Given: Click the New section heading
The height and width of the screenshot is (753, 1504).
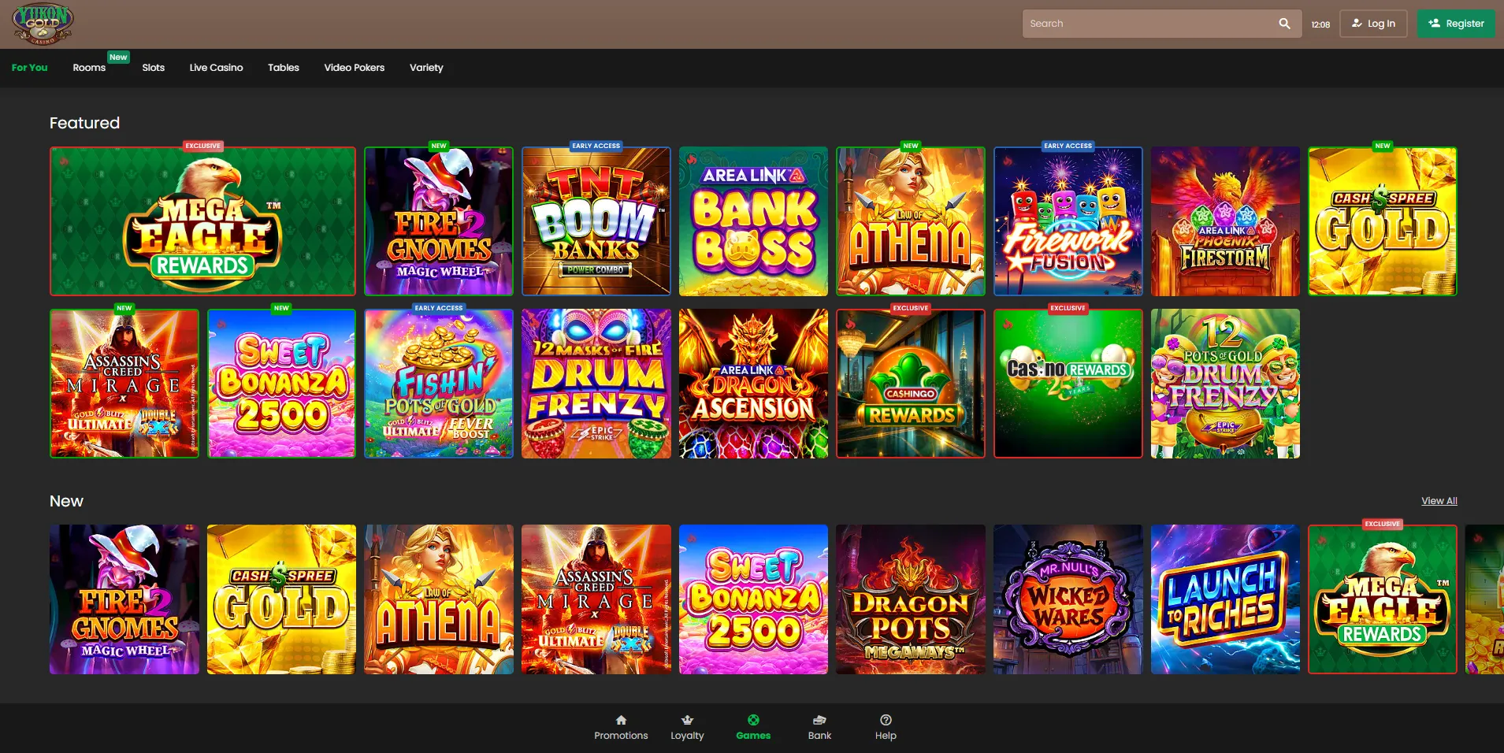Looking at the screenshot, I should coord(66,501).
